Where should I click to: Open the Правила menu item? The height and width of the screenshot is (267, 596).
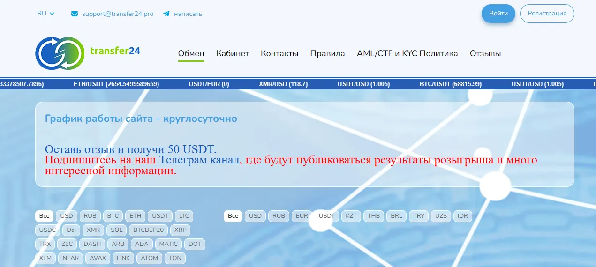pos(328,53)
